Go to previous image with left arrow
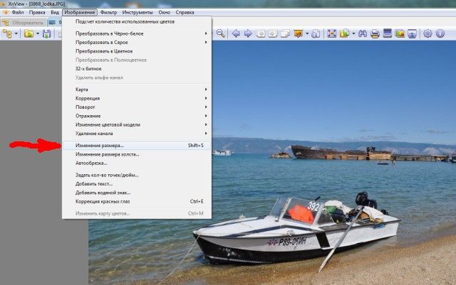Viewport: 456px width, 285px height. tap(236, 33)
